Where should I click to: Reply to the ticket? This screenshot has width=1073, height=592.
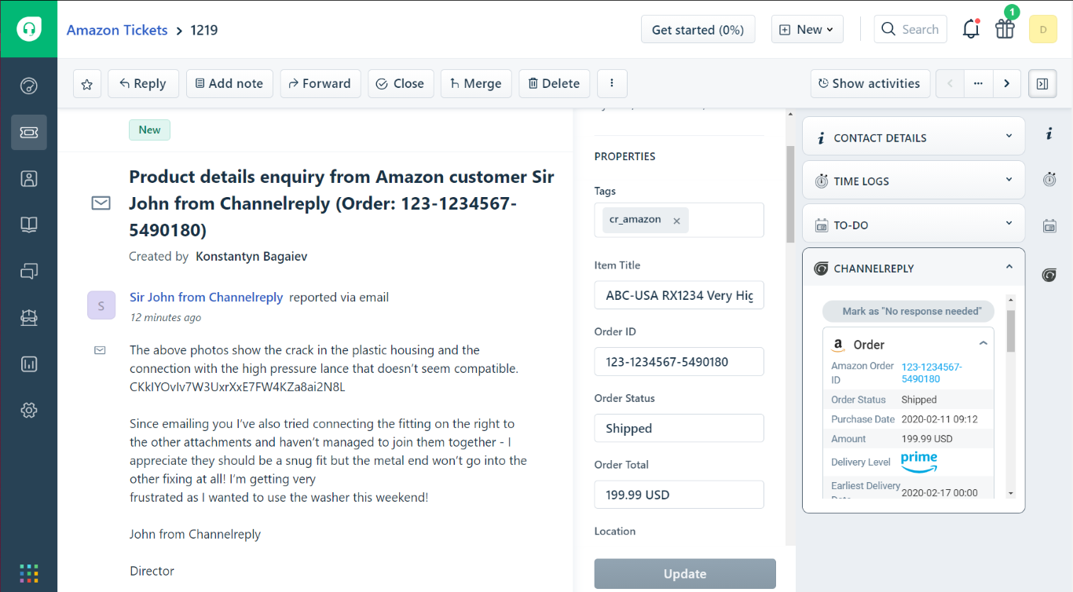tap(143, 83)
